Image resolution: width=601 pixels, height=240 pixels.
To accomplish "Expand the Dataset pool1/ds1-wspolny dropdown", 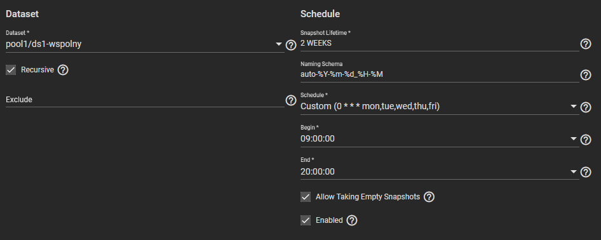I will pyautogui.click(x=145, y=44).
